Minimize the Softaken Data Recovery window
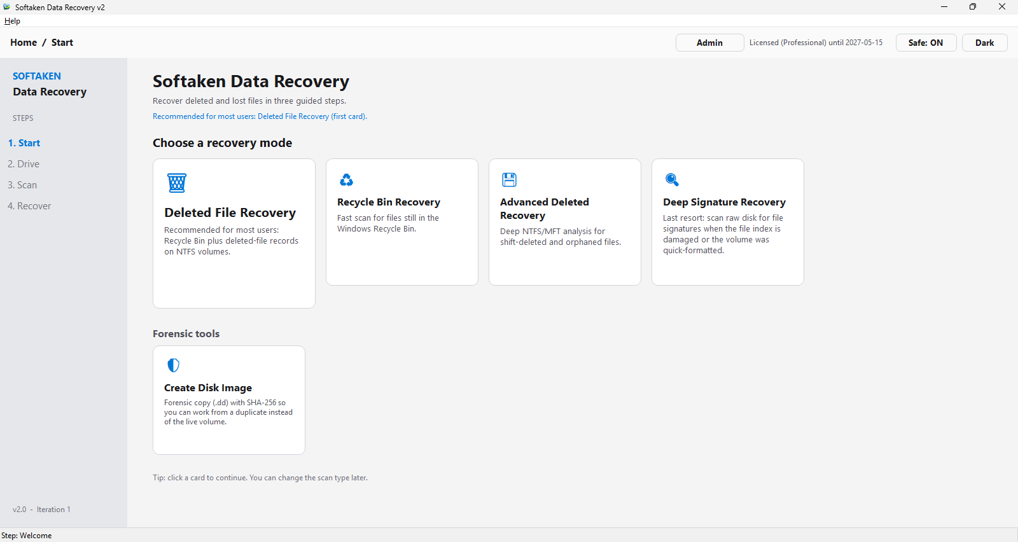This screenshot has width=1018, height=542. pyautogui.click(x=944, y=7)
